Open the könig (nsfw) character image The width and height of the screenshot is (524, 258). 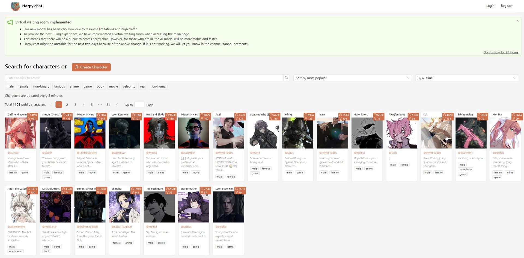[x=471, y=133]
